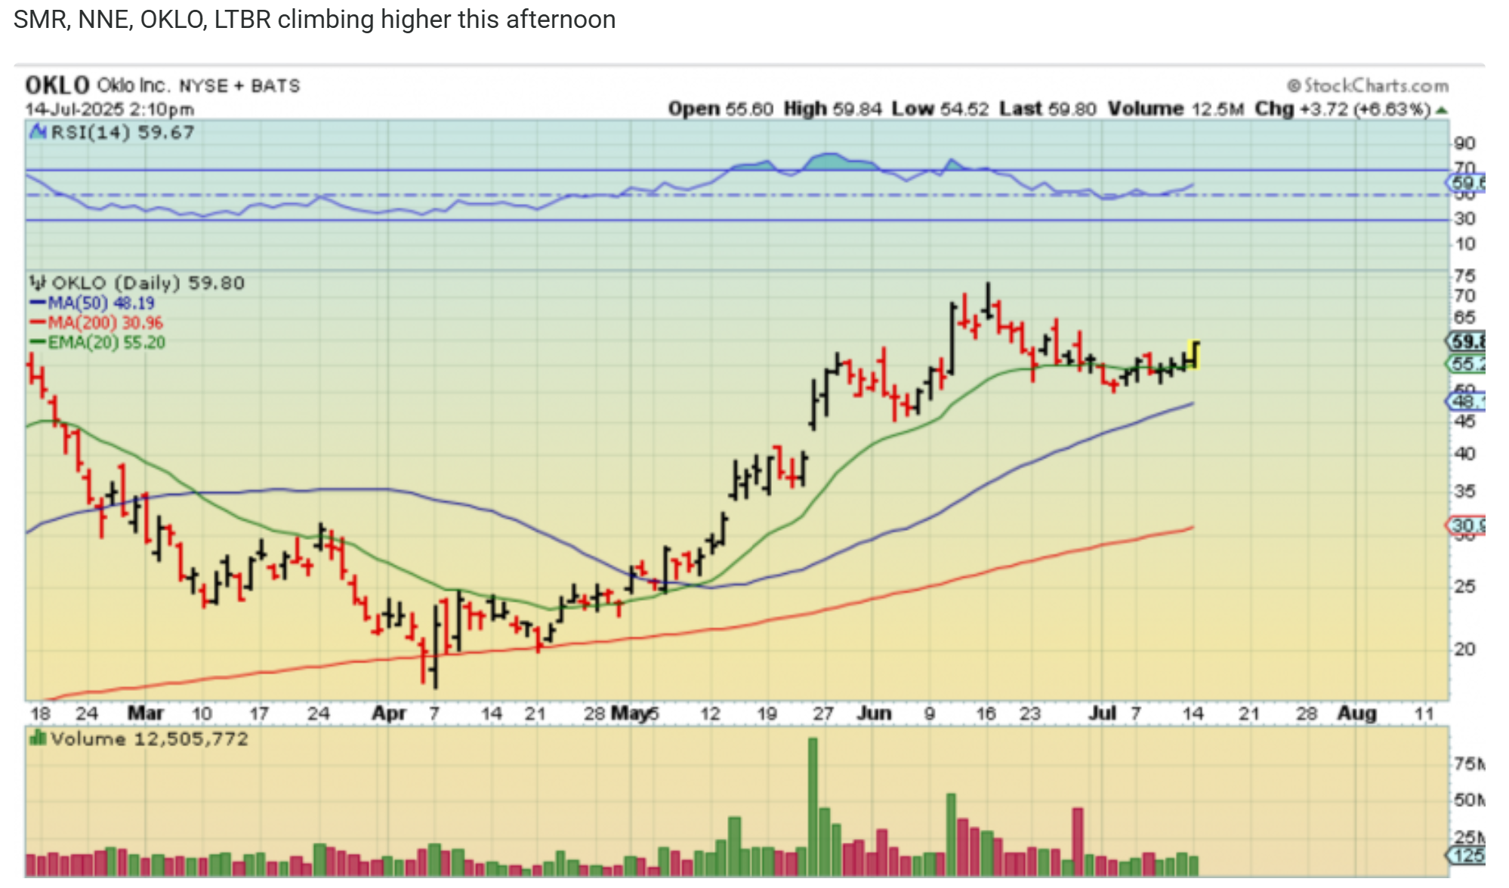Viewport: 1509px width, 888px height.
Task: Click the Jun label on date axis
Action: point(874,714)
